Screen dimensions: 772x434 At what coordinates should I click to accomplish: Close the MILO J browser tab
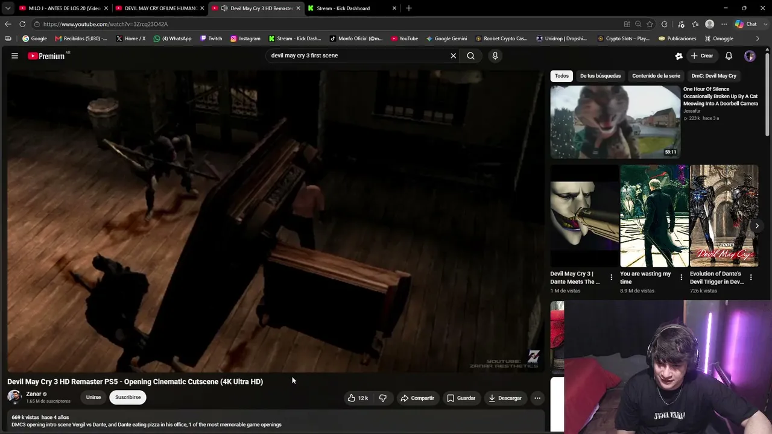coord(106,8)
